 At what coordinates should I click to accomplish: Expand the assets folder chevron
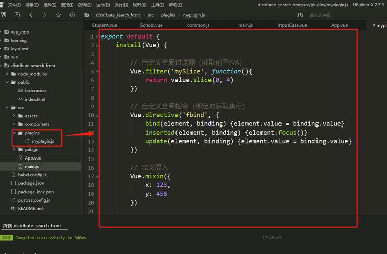[x=14, y=116]
